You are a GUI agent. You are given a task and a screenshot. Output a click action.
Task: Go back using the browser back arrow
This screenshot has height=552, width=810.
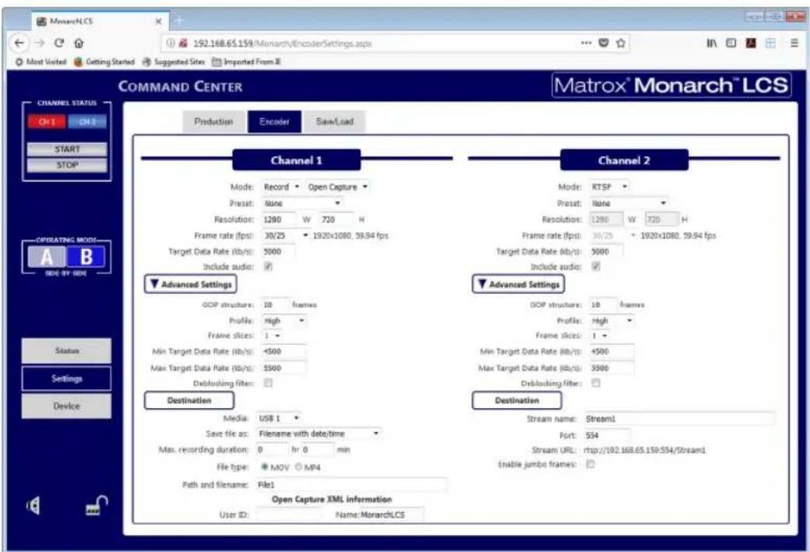[19, 44]
